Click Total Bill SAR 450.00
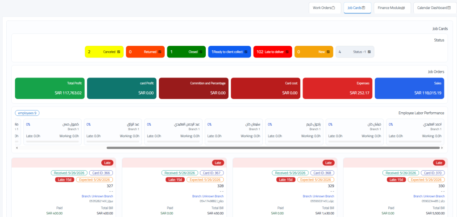457x217 pixels. pyautogui.click(x=216, y=213)
